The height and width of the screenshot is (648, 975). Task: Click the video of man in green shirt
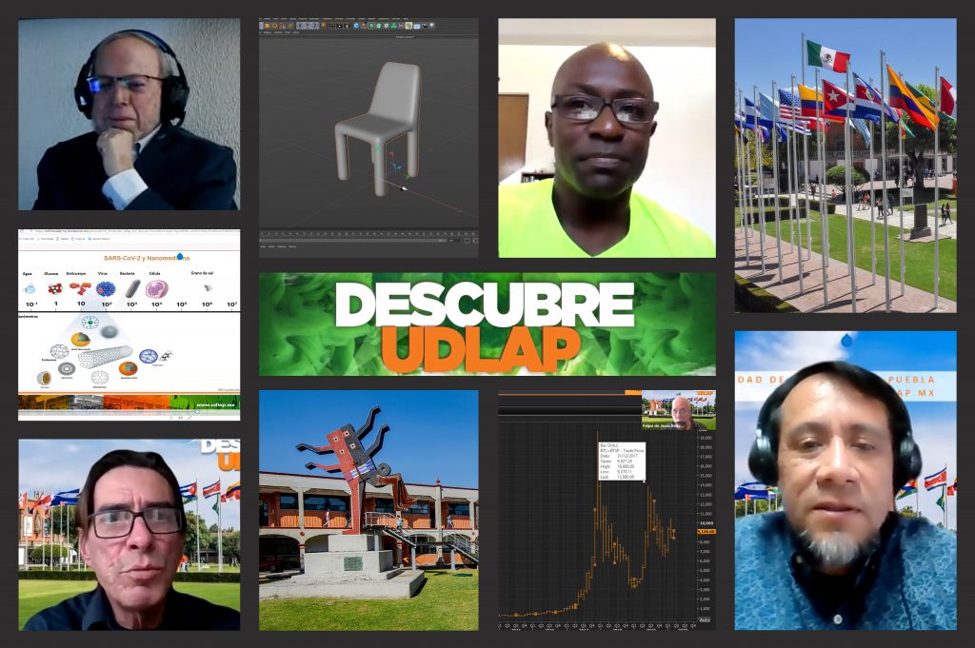point(607,138)
